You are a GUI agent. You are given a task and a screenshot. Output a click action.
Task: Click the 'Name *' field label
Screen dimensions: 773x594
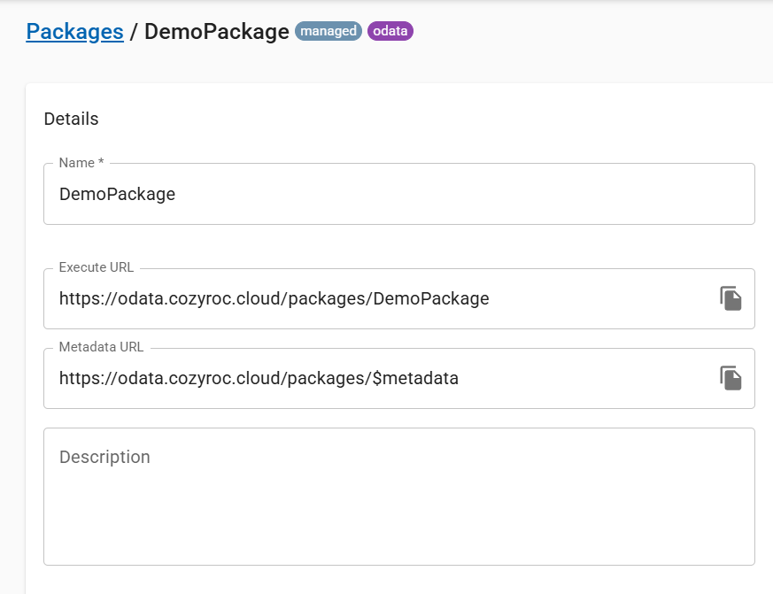click(x=81, y=163)
